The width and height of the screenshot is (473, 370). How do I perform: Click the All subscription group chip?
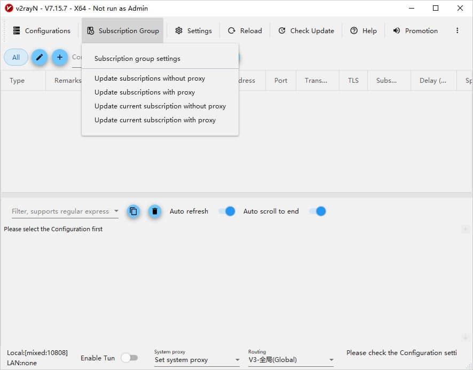(x=16, y=58)
